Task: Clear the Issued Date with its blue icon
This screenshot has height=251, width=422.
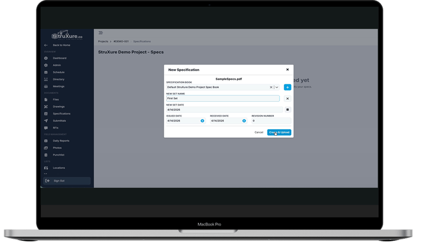Action: pyautogui.click(x=202, y=121)
